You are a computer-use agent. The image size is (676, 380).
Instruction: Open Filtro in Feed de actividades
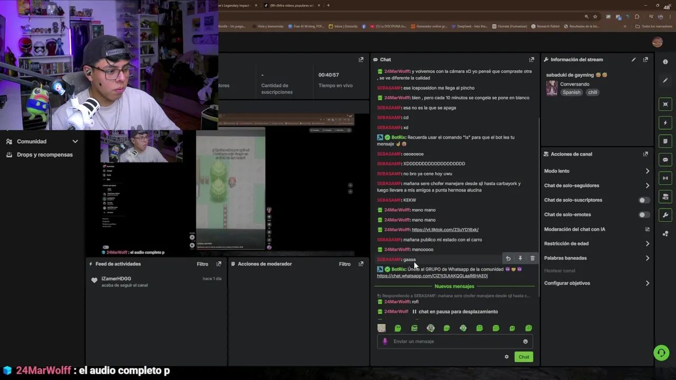pos(202,264)
